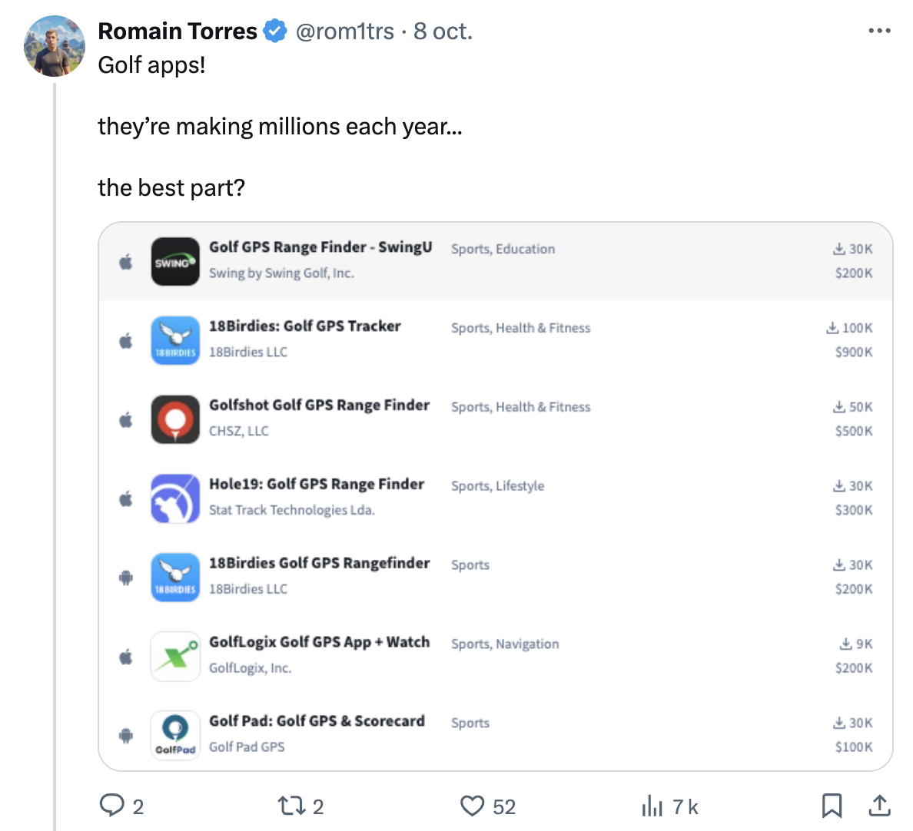Viewport: 913px width, 831px height.
Task: Share the tweet via upload icon
Action: click(x=879, y=806)
